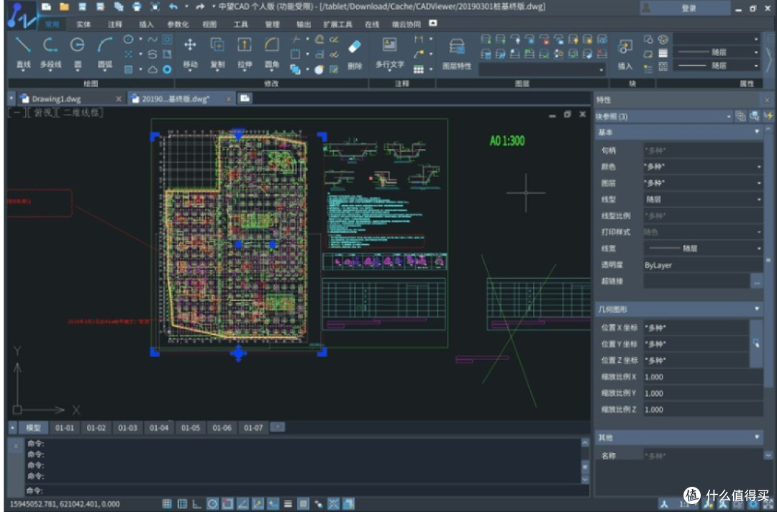777x512 pixels.
Task: Switch to the Drawing1.dwg document tab
Action: point(69,99)
